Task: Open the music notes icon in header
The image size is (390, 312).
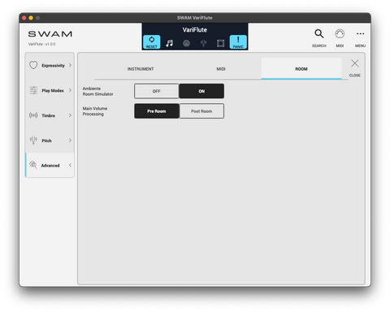Action: 169,43
